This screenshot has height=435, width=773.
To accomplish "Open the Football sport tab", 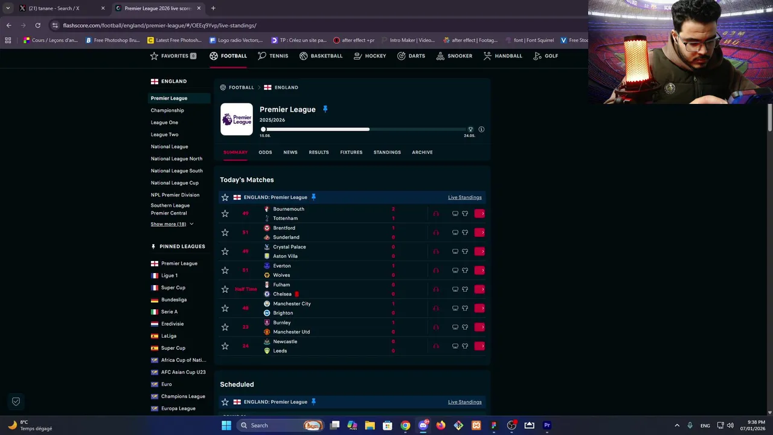I will pos(228,56).
